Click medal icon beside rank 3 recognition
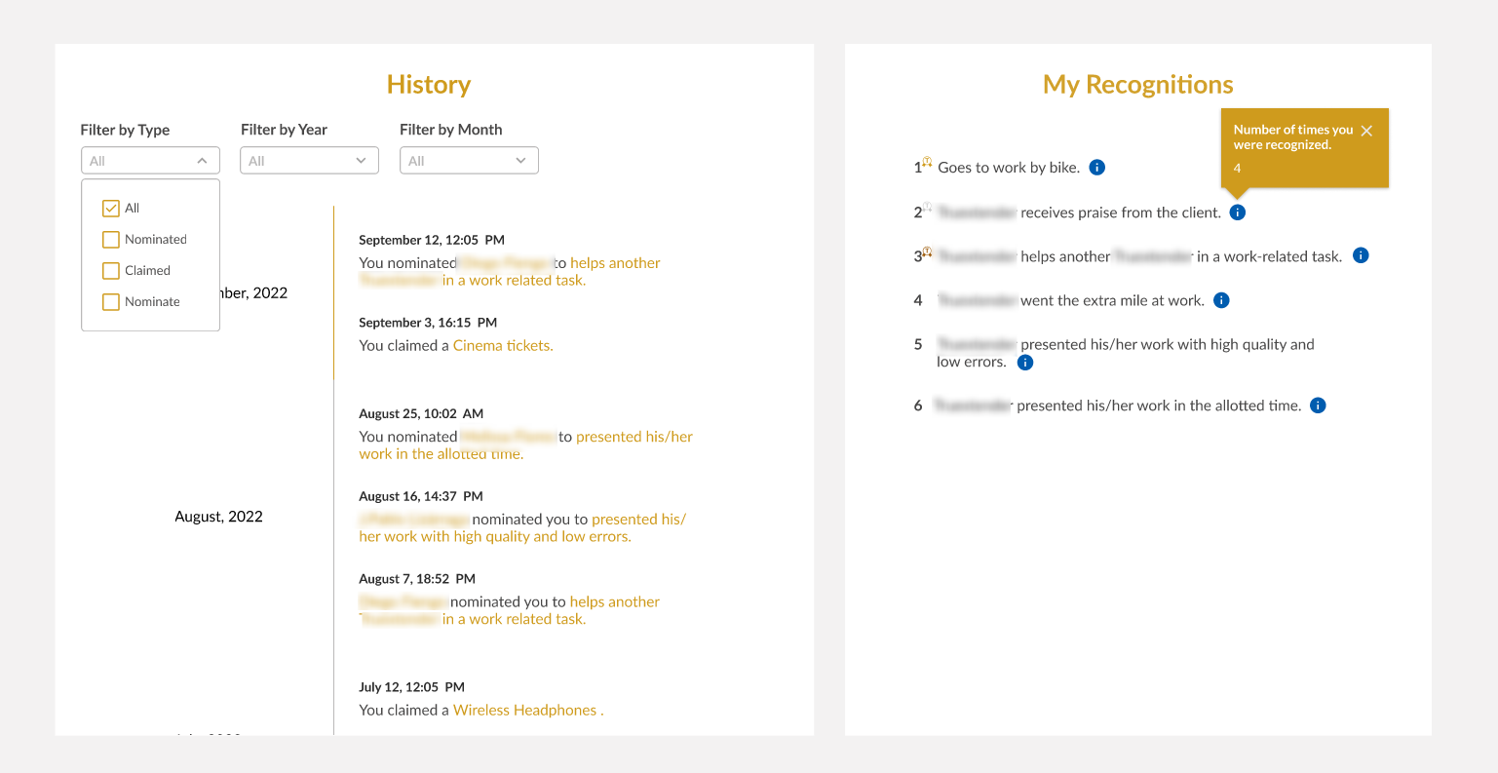The width and height of the screenshot is (1498, 773). [927, 251]
